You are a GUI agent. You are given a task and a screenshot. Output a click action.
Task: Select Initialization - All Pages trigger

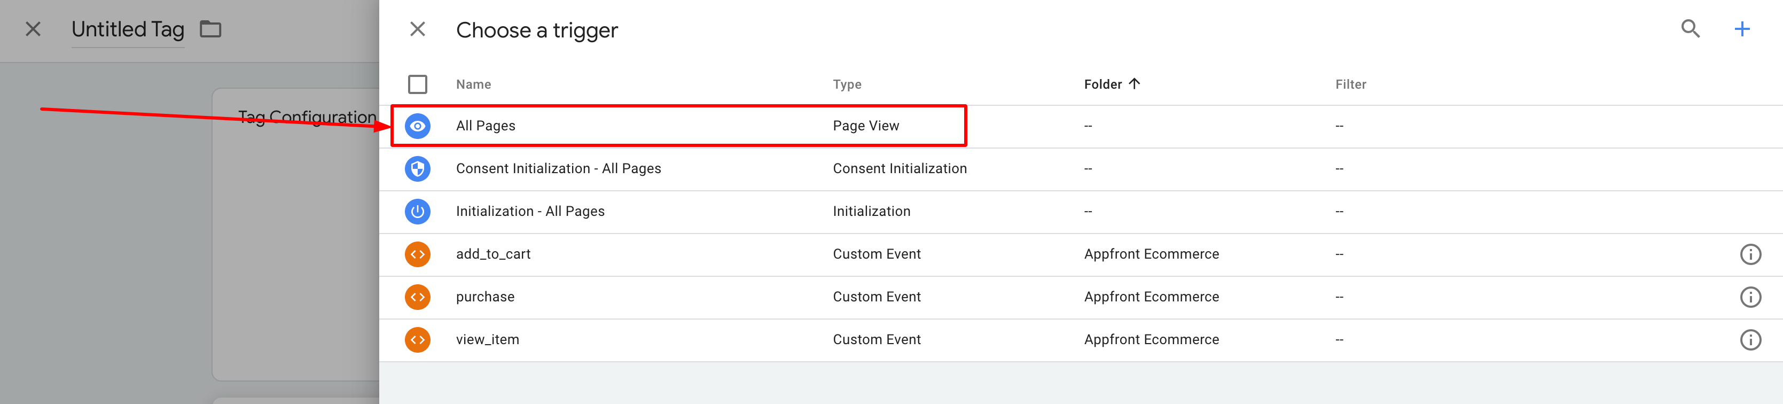point(529,212)
